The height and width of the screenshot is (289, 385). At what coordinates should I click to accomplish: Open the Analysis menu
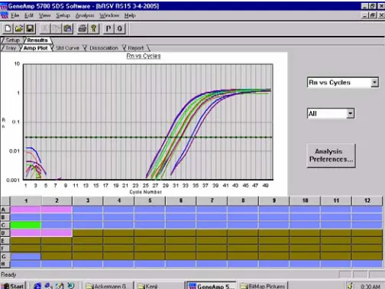[85, 15]
